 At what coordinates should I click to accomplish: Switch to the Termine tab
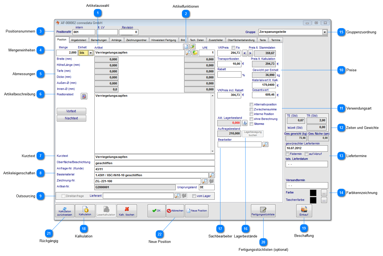(276, 40)
